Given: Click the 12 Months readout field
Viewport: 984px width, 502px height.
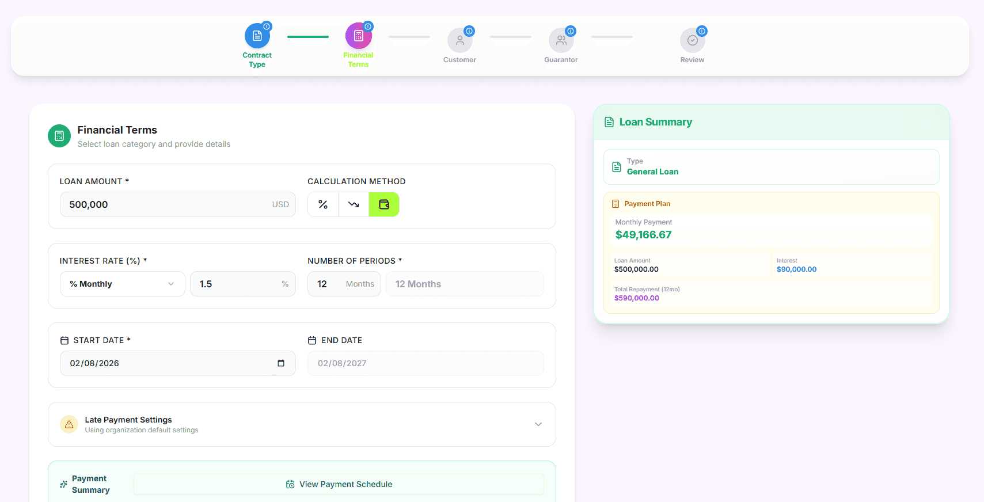Looking at the screenshot, I should [465, 284].
